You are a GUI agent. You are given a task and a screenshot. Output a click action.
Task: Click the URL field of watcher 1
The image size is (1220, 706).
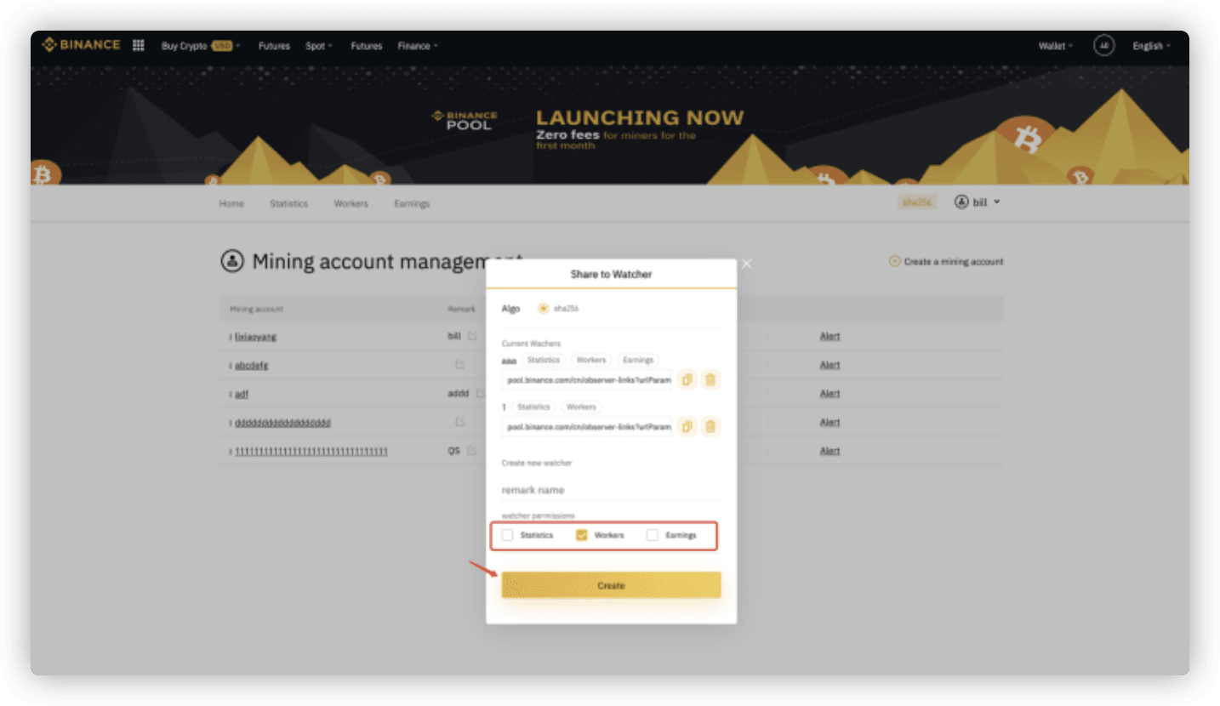[x=588, y=426]
